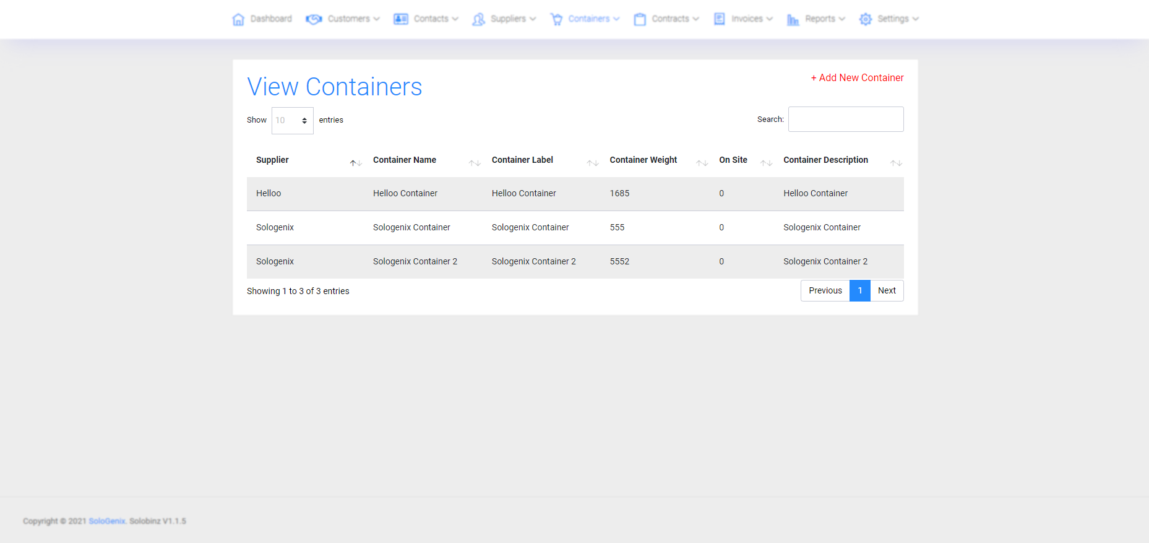
Task: Click the Contracts clipboard icon
Action: click(x=640, y=19)
